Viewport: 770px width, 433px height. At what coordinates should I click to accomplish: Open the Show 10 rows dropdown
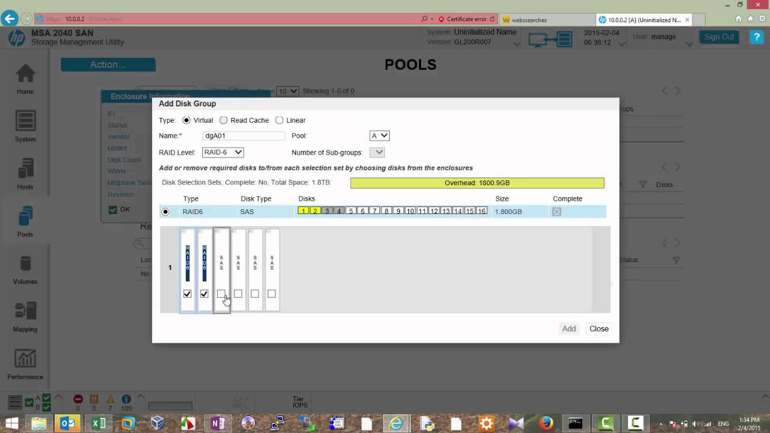(288, 91)
